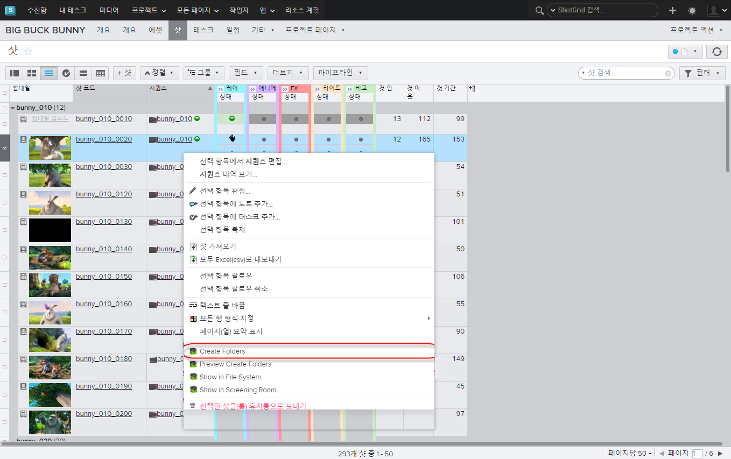This screenshot has width=731, height=459.
Task: Open the 파이프라인 dropdown
Action: coord(341,73)
